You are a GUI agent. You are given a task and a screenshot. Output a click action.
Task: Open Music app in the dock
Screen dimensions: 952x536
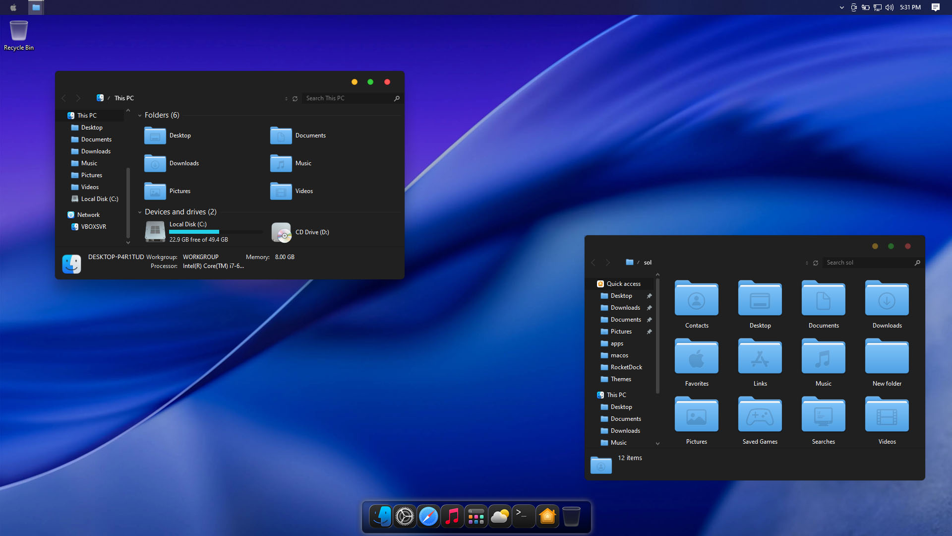point(452,517)
